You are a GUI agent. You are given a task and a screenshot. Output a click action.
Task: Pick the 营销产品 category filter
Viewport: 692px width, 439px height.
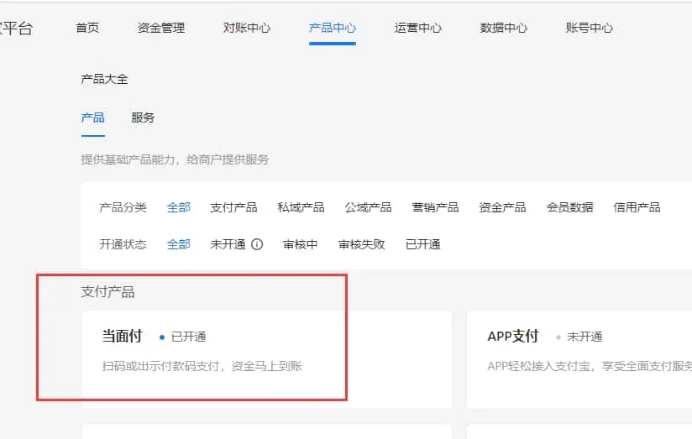435,207
